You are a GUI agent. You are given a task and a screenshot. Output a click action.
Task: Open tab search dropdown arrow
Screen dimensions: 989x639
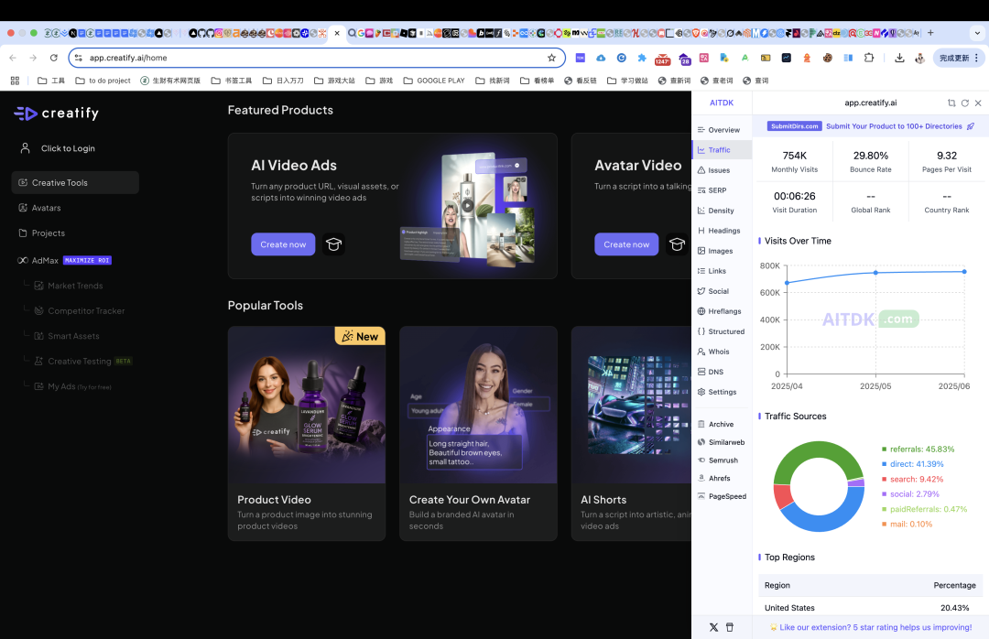coord(978,33)
